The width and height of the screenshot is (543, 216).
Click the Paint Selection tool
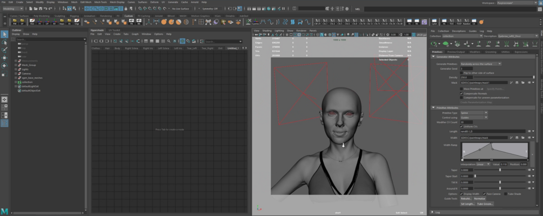point(4,50)
